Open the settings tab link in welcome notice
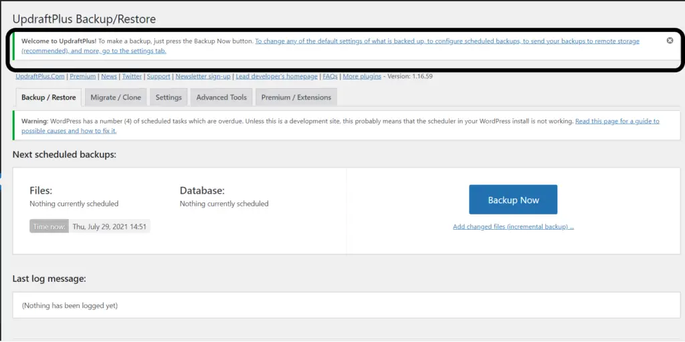685x342 pixels. click(x=330, y=46)
